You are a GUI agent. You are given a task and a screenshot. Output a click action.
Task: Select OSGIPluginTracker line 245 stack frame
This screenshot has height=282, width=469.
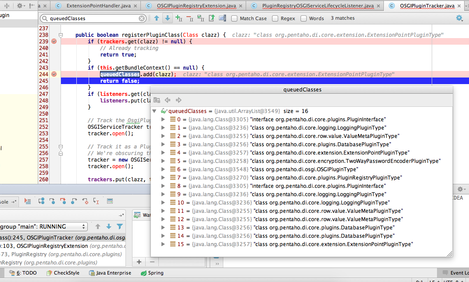point(63,237)
